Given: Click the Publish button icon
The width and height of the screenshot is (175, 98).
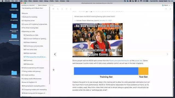Looking at the screenshot, I should click(163, 5).
